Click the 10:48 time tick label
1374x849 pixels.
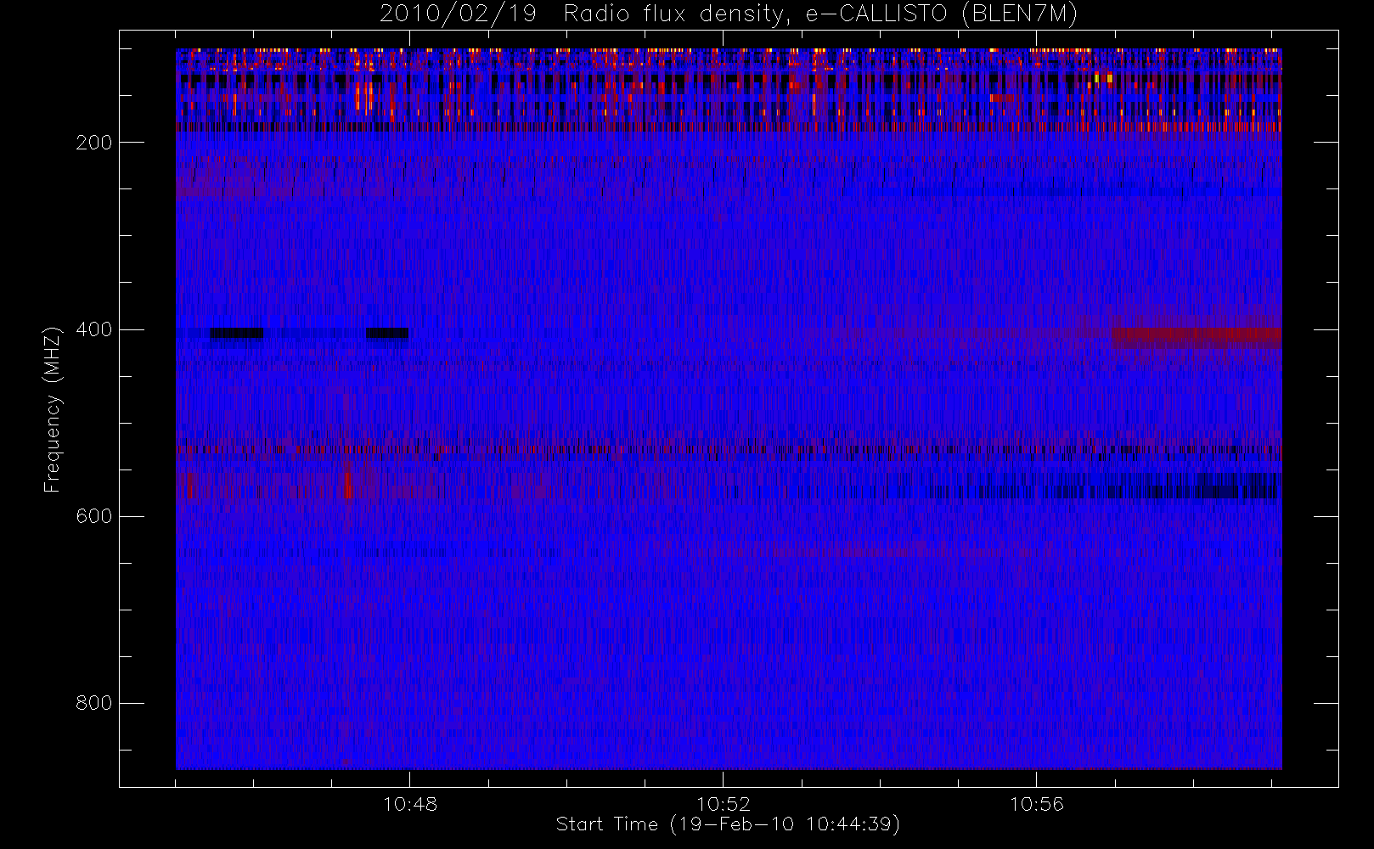(x=410, y=804)
